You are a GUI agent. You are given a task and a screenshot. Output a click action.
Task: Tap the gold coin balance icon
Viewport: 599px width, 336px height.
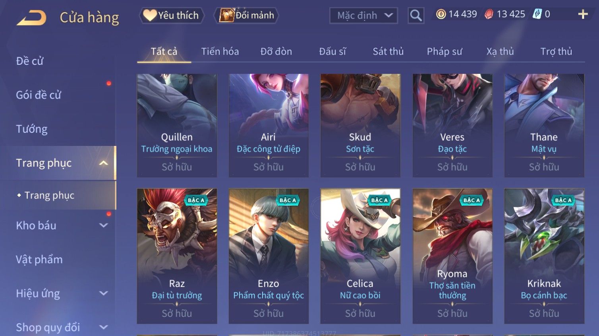tap(441, 14)
